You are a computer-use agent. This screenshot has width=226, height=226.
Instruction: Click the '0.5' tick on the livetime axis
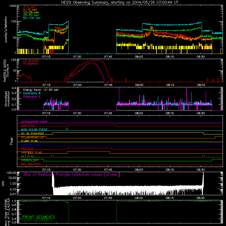(x=14, y=222)
